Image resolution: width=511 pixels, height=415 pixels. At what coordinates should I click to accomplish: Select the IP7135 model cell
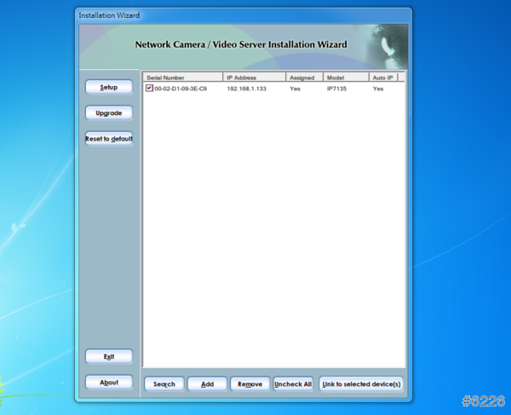point(338,89)
